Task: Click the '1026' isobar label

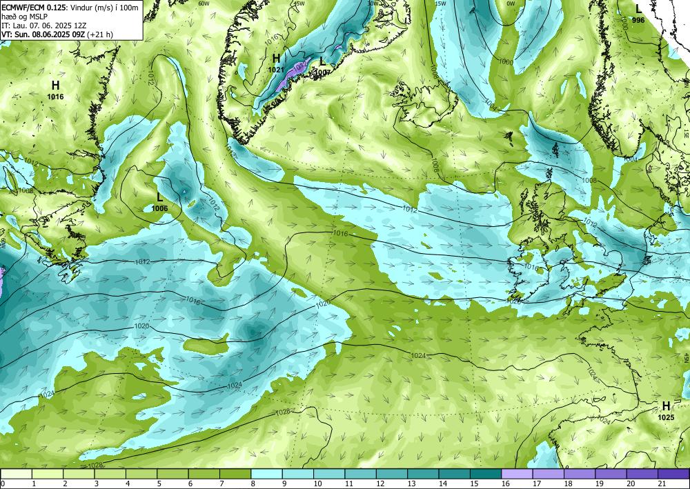Action: coord(282,412)
